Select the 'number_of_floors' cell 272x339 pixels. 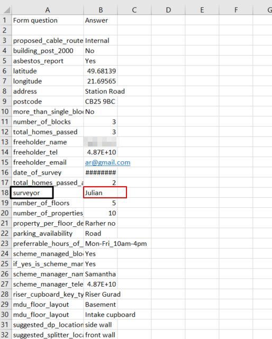point(48,203)
